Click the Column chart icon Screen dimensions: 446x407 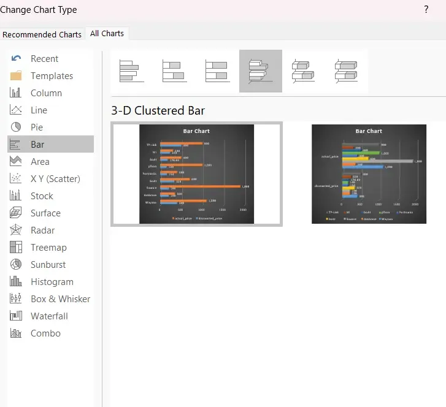tap(16, 93)
